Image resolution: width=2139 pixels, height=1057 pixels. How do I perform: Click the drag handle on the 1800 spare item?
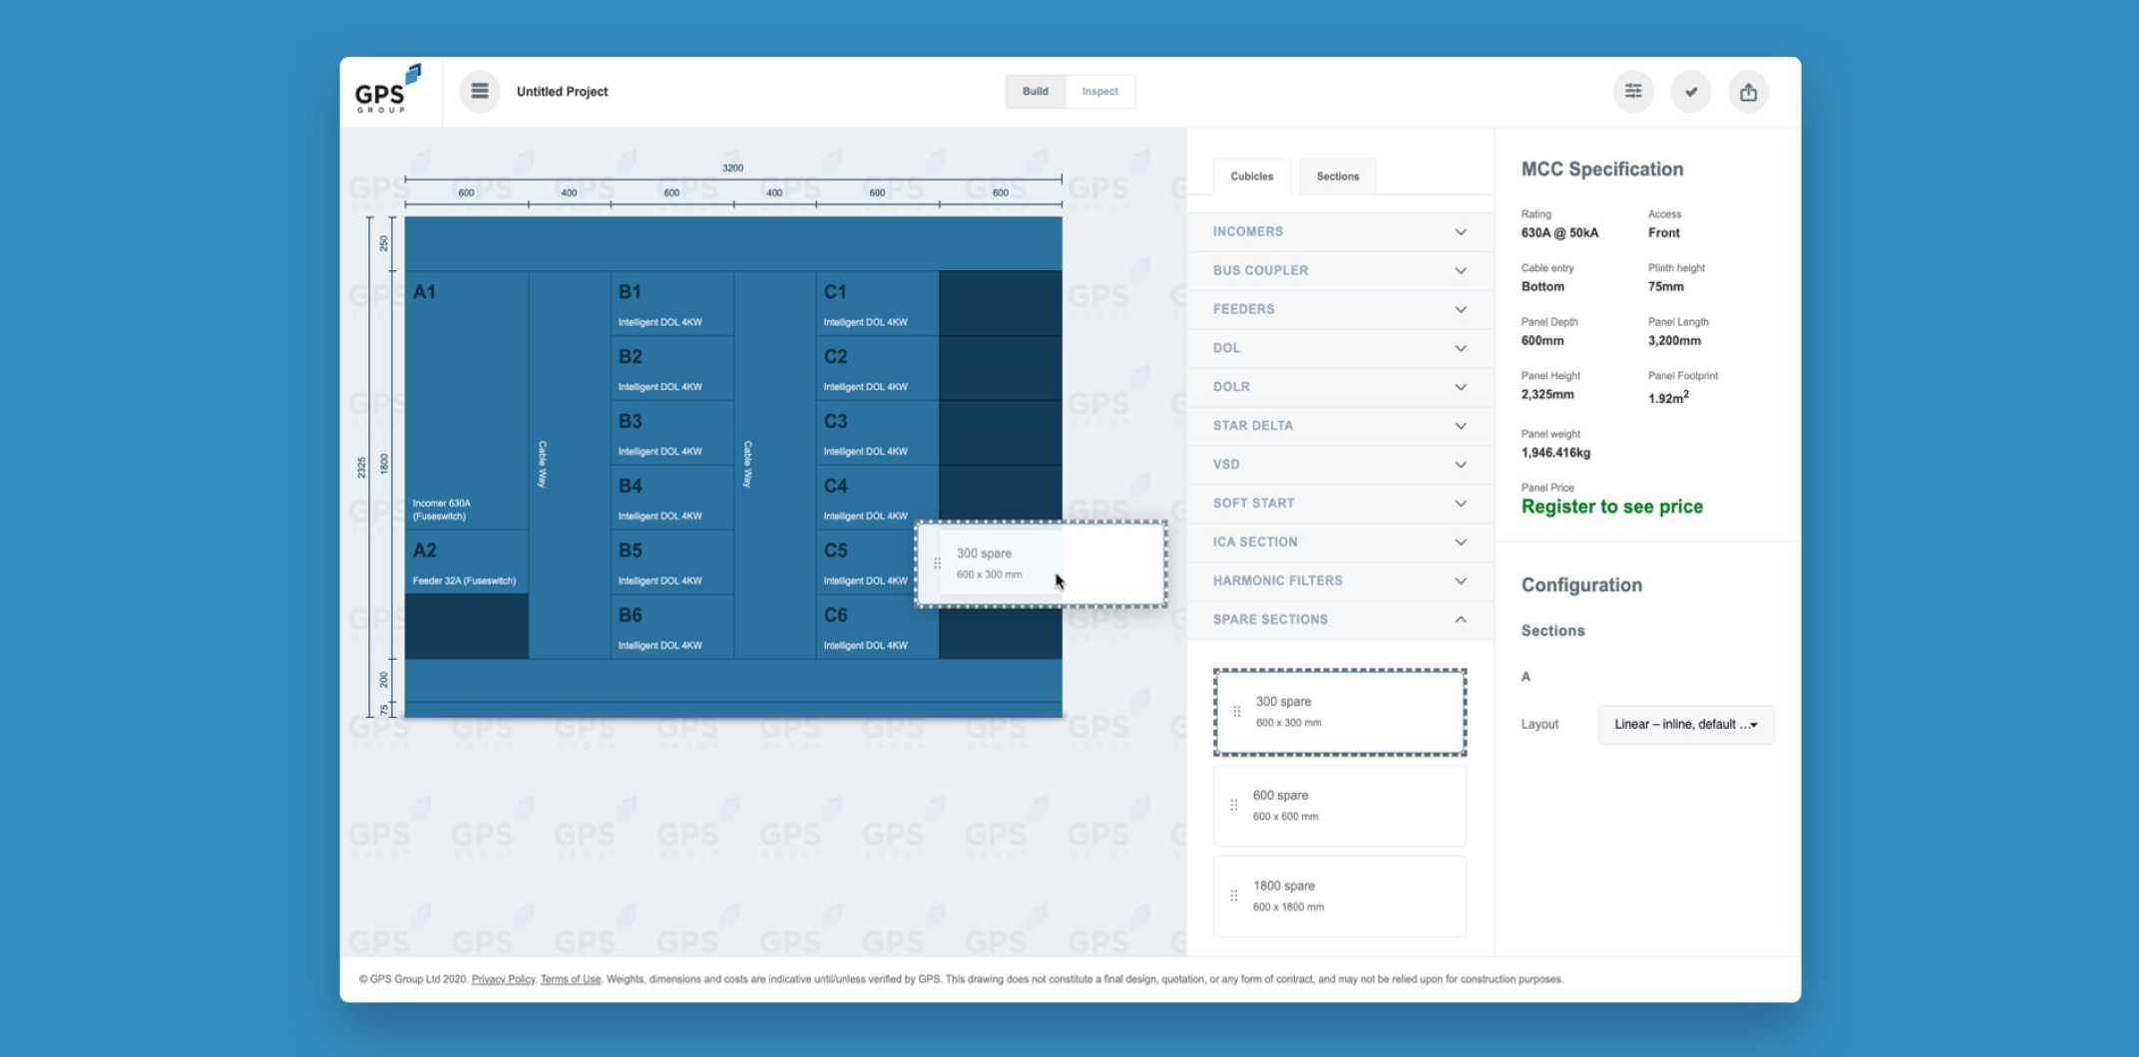coord(1235,895)
